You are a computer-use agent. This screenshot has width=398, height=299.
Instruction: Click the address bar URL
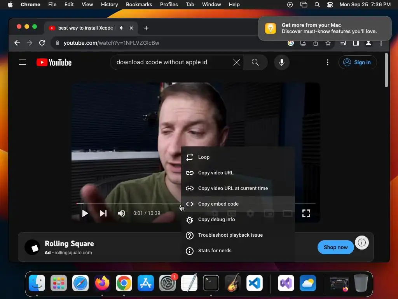112,43
